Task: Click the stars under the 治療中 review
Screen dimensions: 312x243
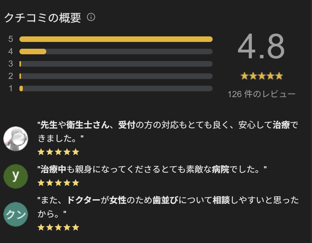Action: click(x=58, y=183)
